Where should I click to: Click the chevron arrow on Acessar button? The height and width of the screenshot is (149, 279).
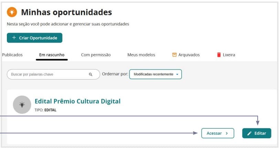click(227, 133)
